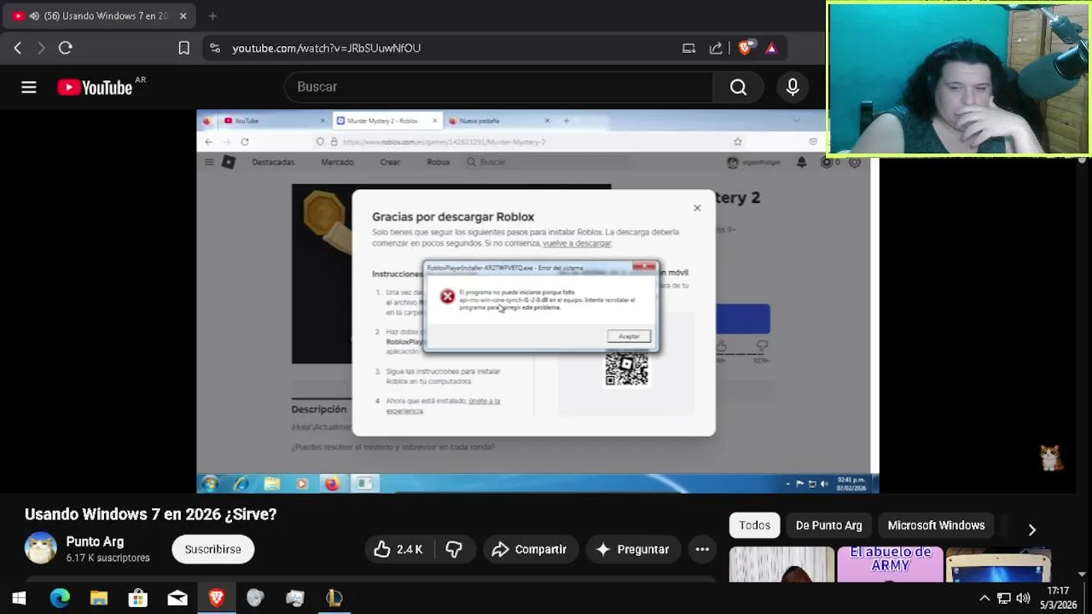This screenshot has width=1092, height=614.
Task: Dislike the YouTube video
Action: (x=454, y=549)
